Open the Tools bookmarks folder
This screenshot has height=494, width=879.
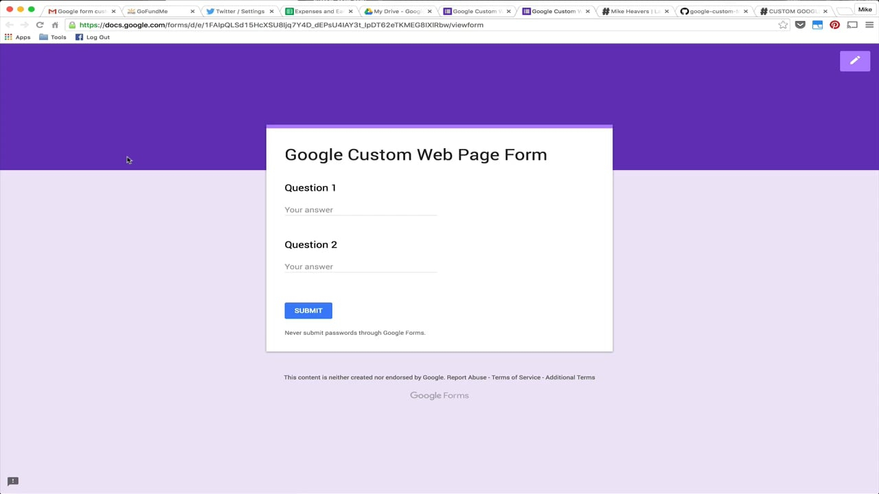click(x=53, y=37)
